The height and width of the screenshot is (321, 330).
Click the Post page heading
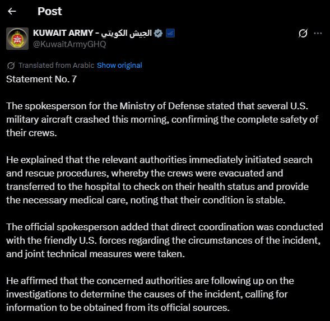coord(50,11)
